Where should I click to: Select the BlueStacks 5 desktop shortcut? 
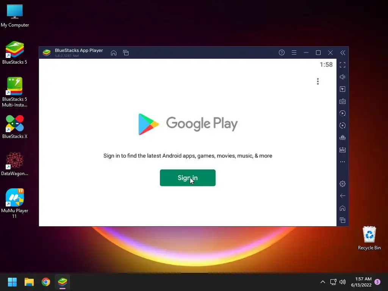point(15,53)
